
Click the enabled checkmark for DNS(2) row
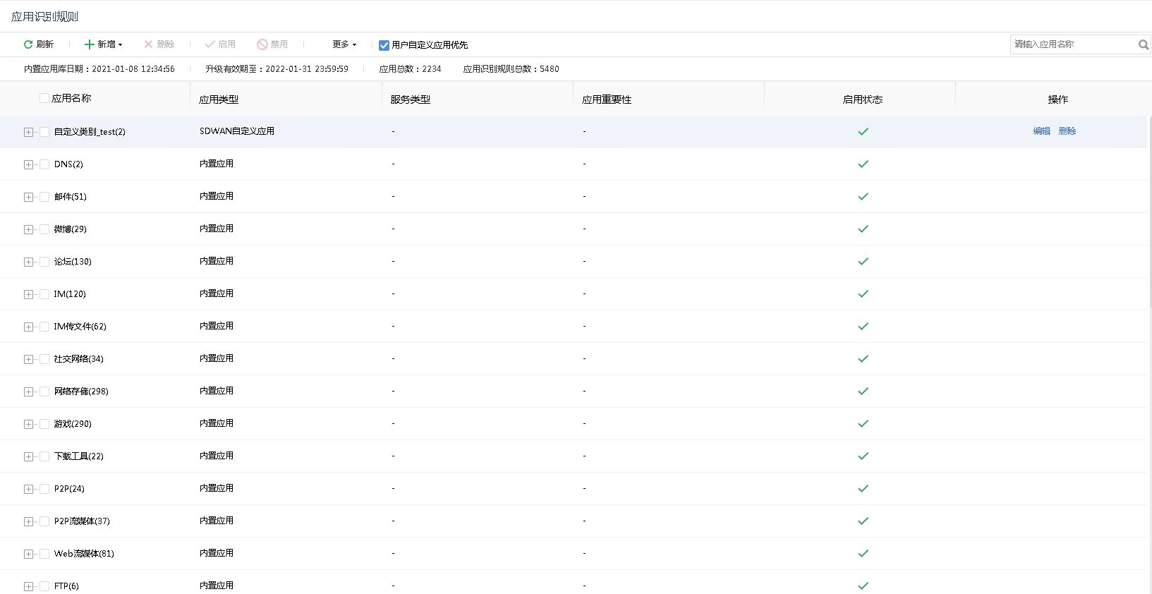click(863, 164)
